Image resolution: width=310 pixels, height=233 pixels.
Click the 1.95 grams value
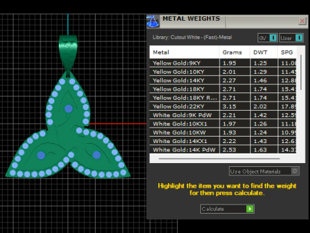coord(229,63)
